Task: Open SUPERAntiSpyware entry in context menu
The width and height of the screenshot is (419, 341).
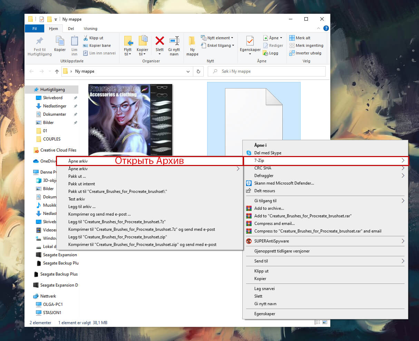Action: pos(272,241)
